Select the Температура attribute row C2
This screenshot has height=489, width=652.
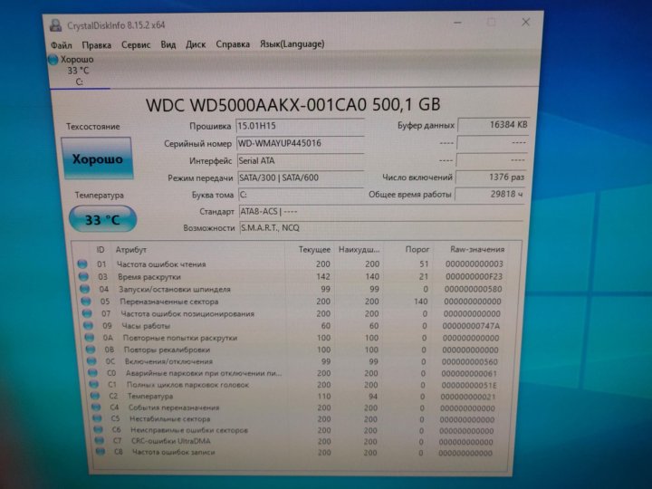click(x=296, y=396)
